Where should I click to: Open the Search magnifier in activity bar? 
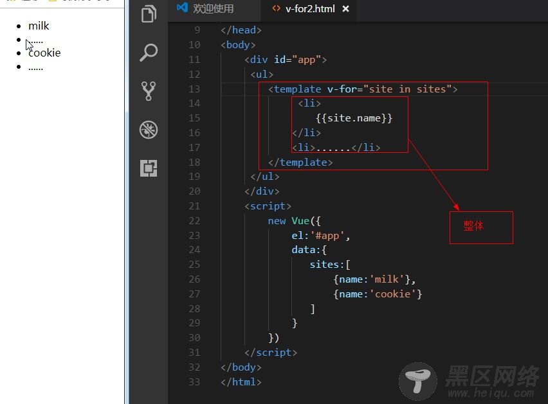[x=149, y=53]
